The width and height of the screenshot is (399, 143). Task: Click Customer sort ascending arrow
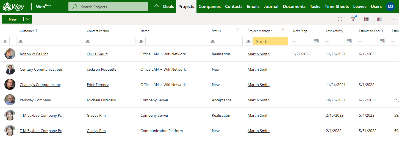[x=36, y=30]
